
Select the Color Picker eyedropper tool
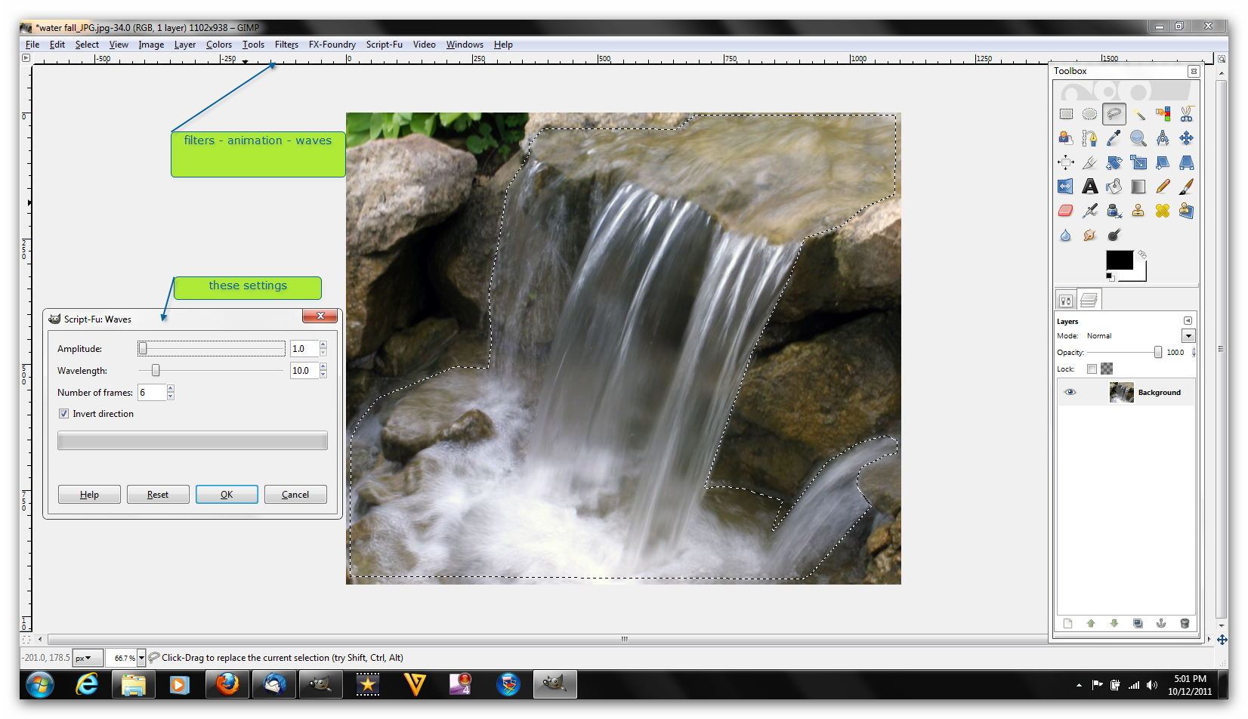coord(1114,138)
